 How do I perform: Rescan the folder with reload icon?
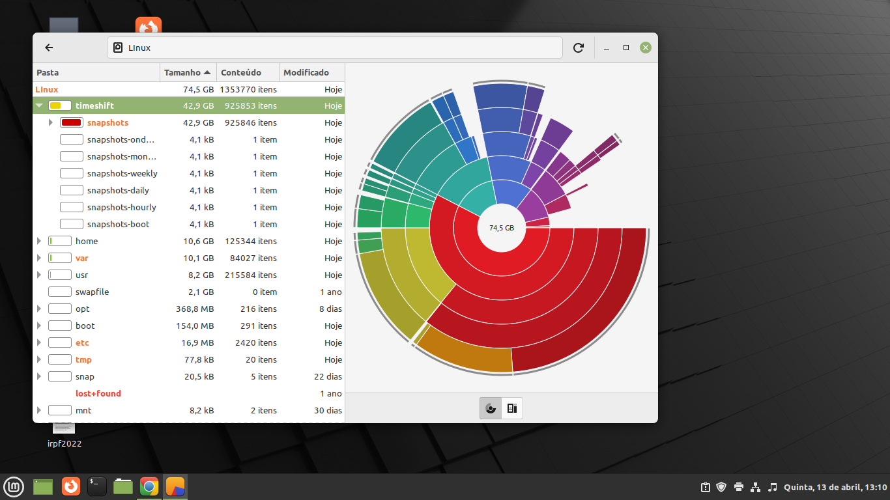click(578, 48)
